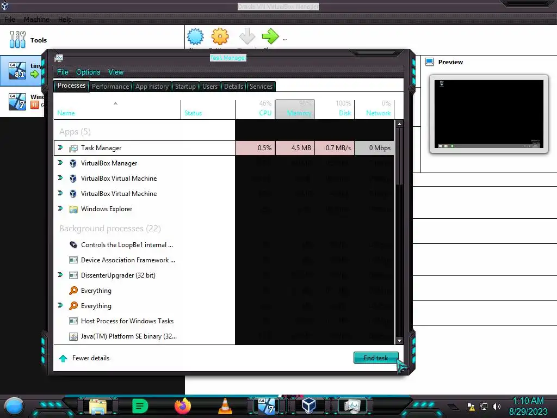Sort by the Memory column header
The width and height of the screenshot is (557, 418).
[295, 109]
